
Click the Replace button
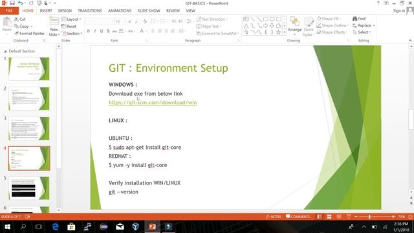tap(364, 25)
